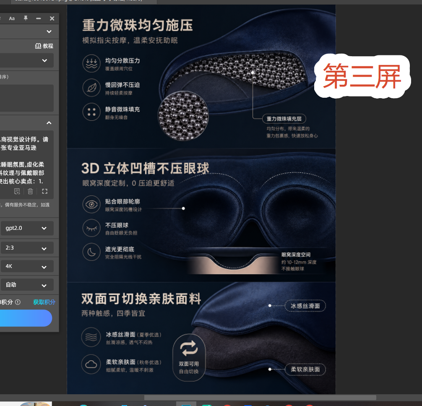Click inside the prompt text describing 亚马逊 design
This screenshot has height=406, width=422.
pyautogui.click(x=24, y=160)
